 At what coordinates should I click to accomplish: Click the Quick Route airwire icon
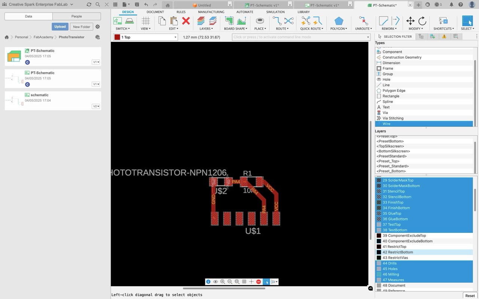[306, 21]
